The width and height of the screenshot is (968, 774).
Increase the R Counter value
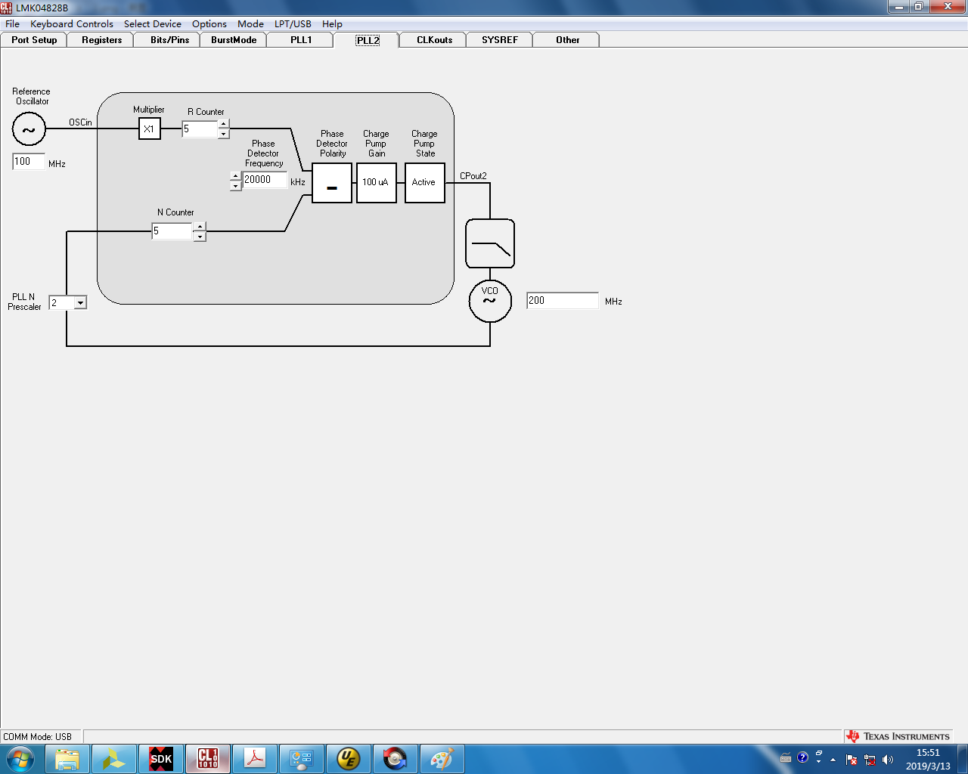[x=223, y=124]
